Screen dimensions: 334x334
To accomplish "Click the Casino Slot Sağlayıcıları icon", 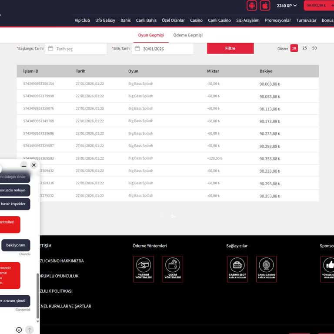I will pos(237,269).
